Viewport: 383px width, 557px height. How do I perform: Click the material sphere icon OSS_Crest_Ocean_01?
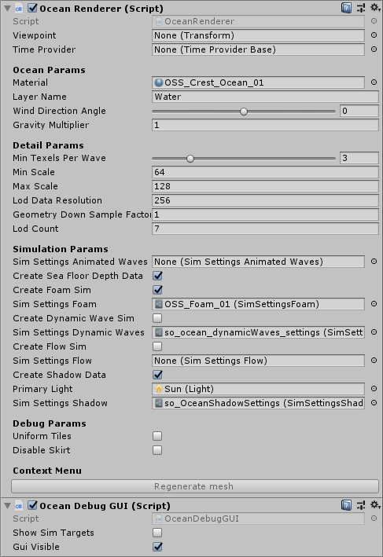[159, 82]
